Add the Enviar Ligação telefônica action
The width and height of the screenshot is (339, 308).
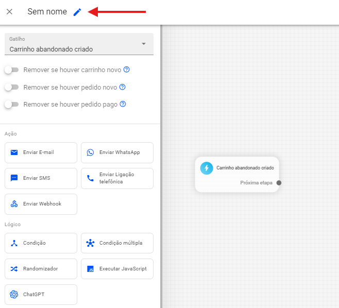[x=117, y=178]
